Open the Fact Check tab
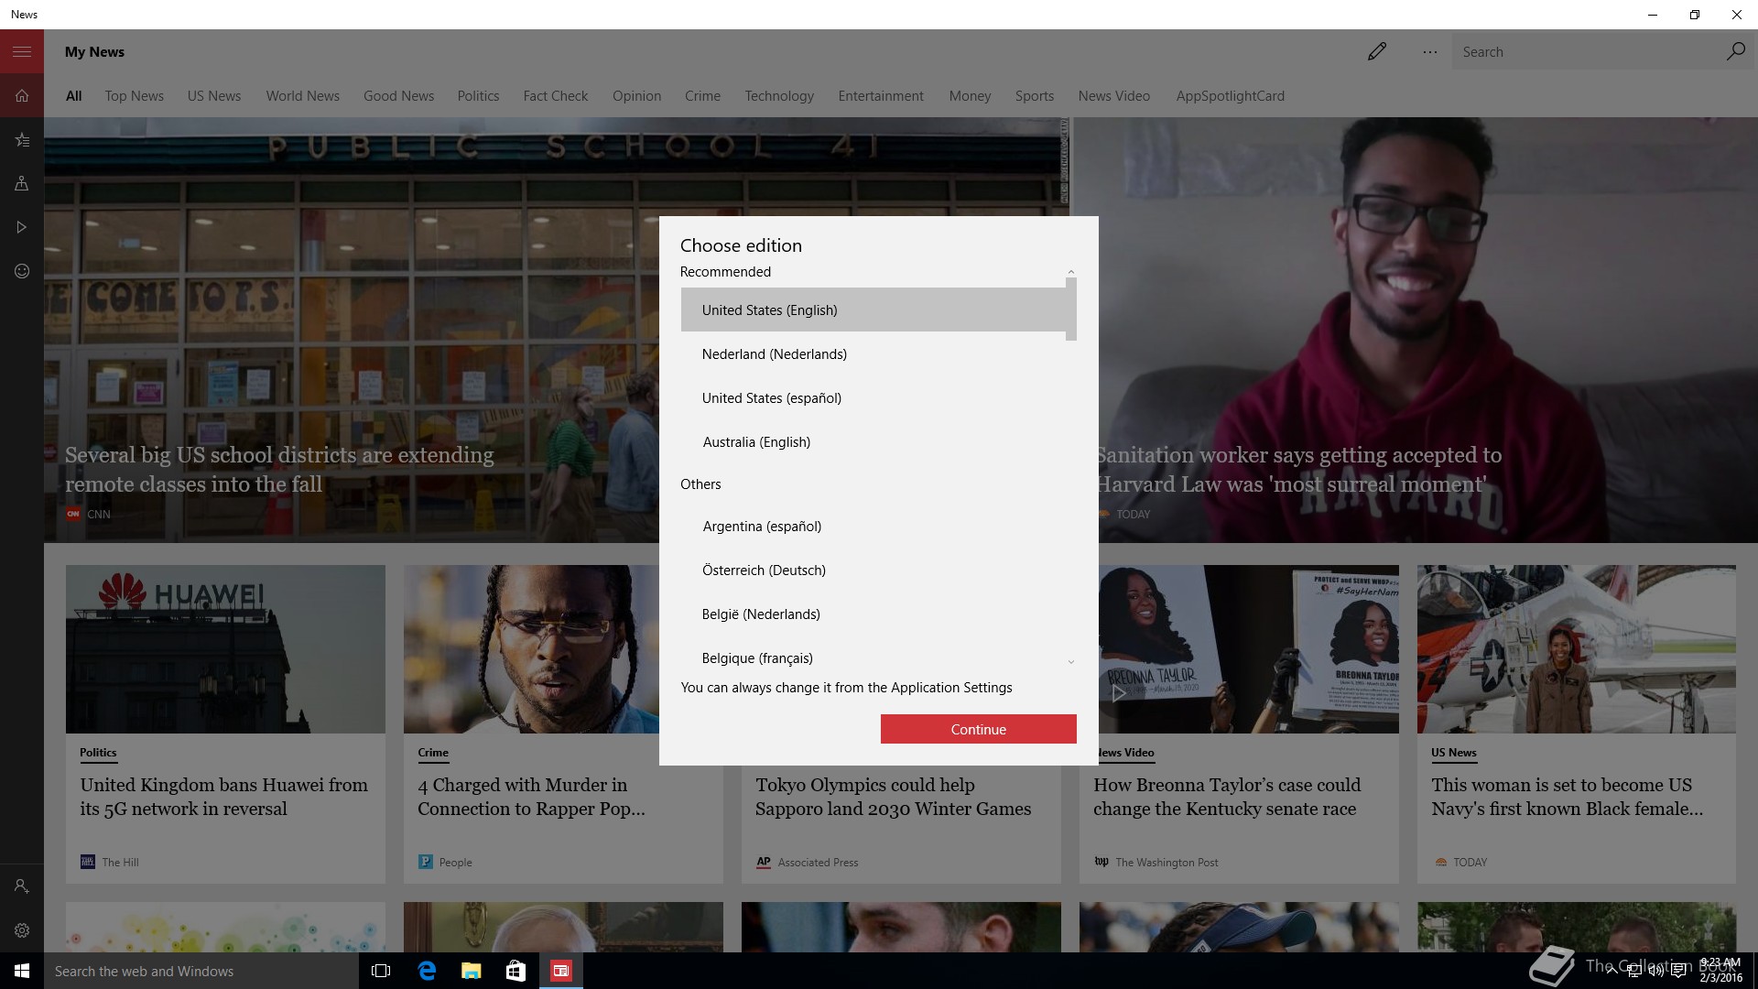Image resolution: width=1758 pixels, height=989 pixels. coord(556,96)
